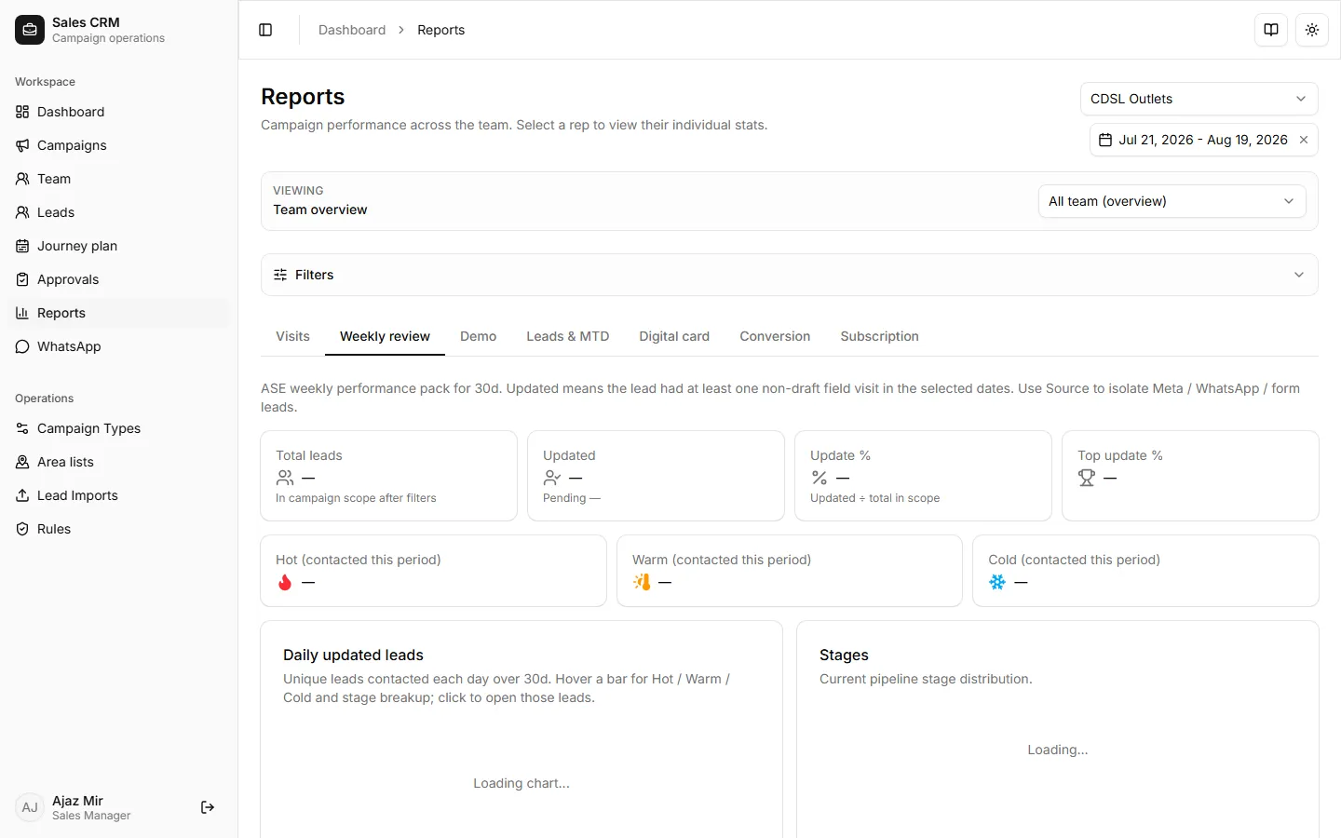Screen dimensions: 1341x838
Task: Click the Campaigns megaphone icon
Action: pyautogui.click(x=22, y=145)
